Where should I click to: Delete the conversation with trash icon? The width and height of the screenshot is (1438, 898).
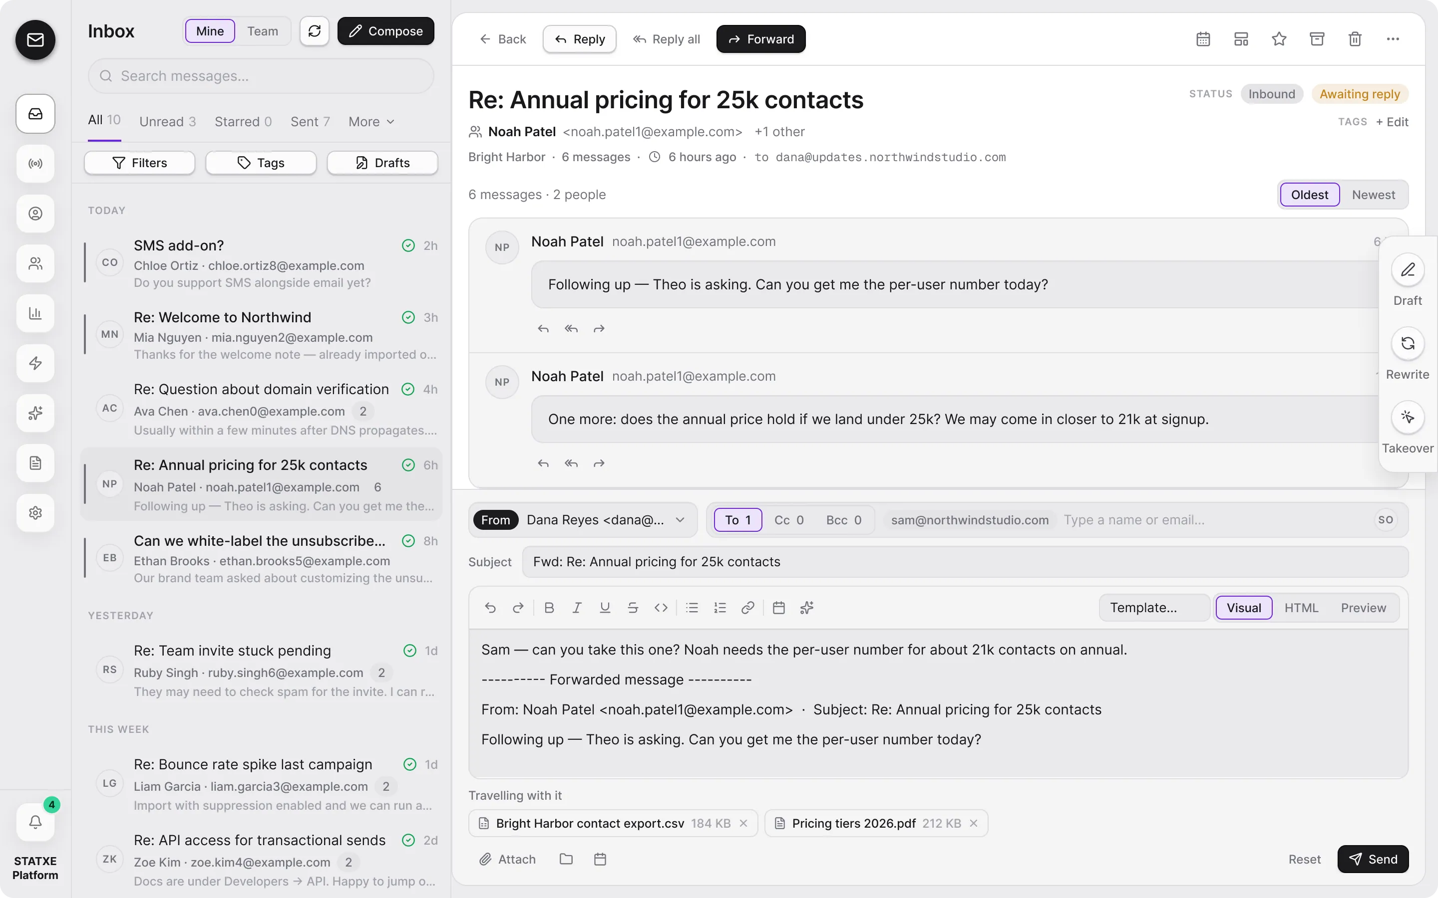(1355, 39)
